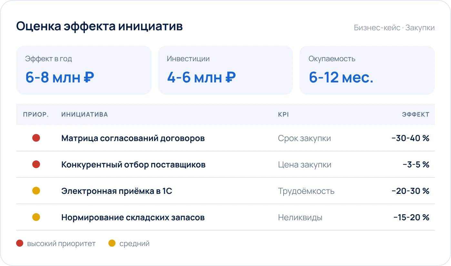The image size is (451, 266).
Task: Click the yellow legend dot beside средний
Action: point(112,243)
